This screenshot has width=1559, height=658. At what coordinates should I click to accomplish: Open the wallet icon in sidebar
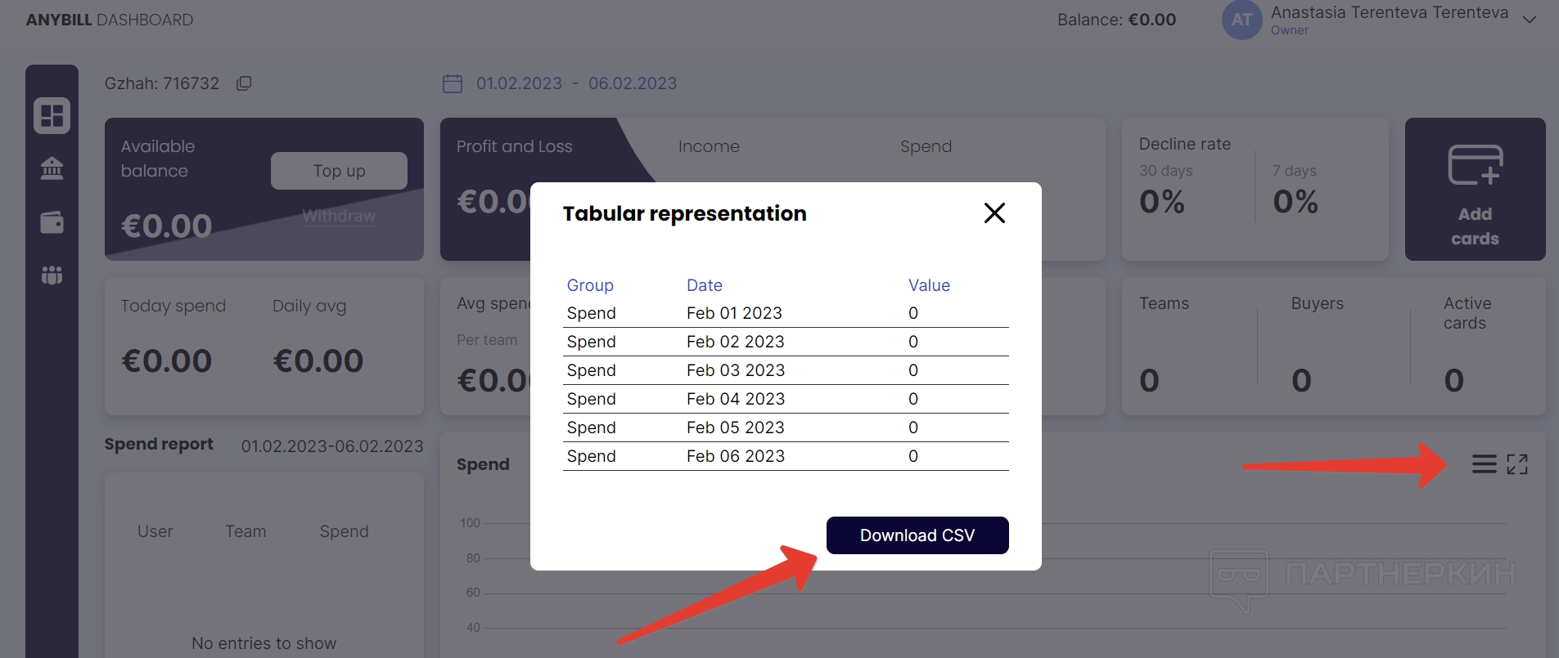click(x=52, y=222)
